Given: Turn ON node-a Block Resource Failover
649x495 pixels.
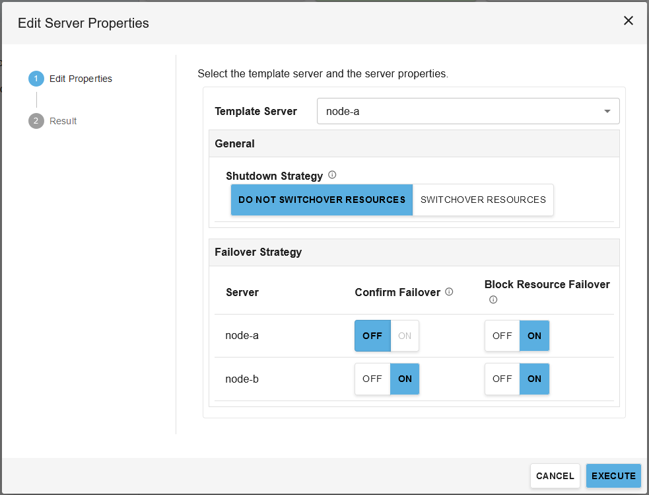Looking at the screenshot, I should 534,336.
